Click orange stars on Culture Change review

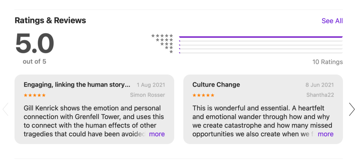[x=203, y=95]
